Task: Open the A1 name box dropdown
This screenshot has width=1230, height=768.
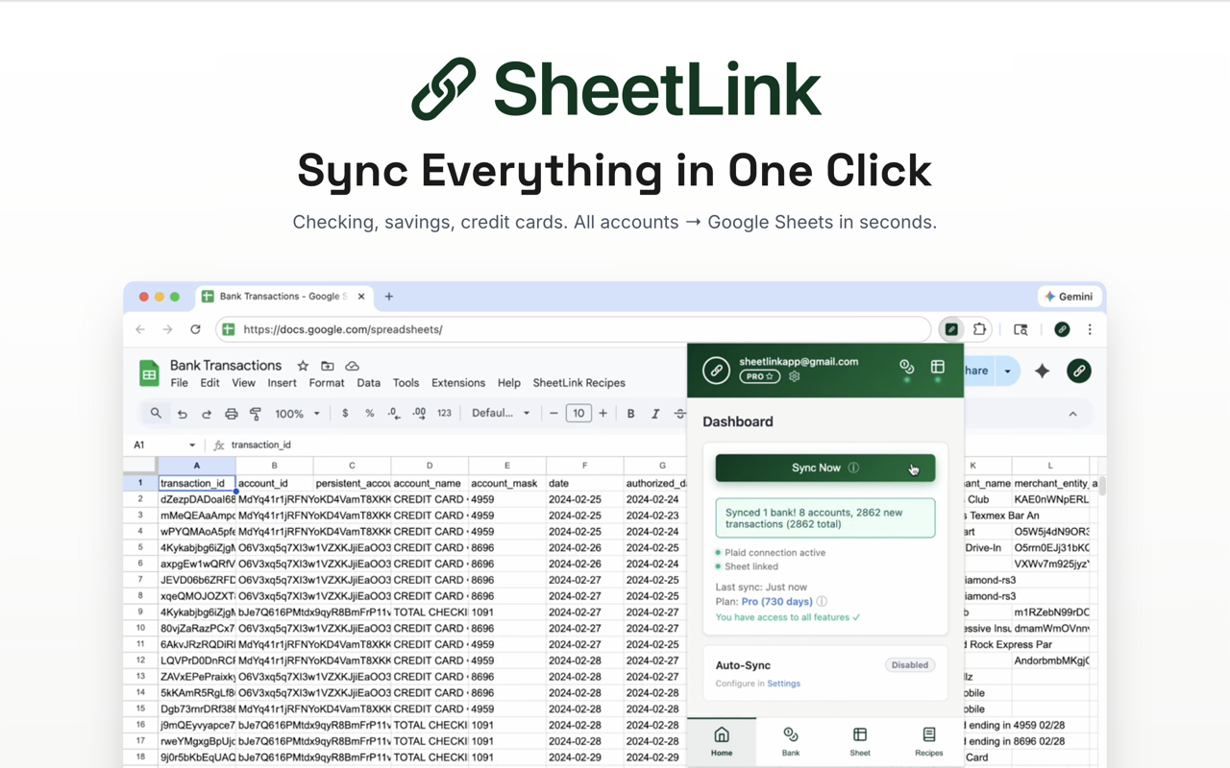Action: [x=192, y=445]
